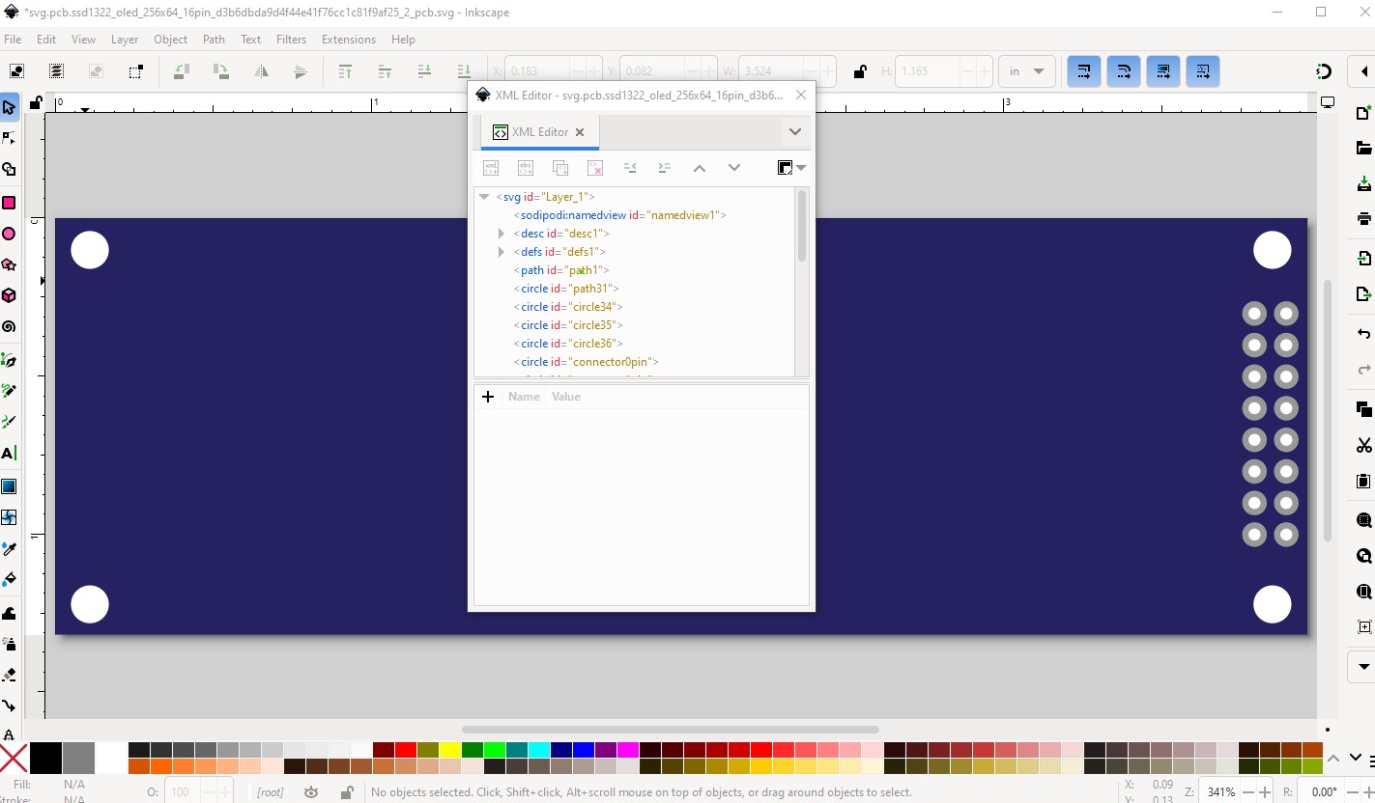Screen dimensions: 1375x803
Task: Select the Spiral tool
Action: pos(9,326)
